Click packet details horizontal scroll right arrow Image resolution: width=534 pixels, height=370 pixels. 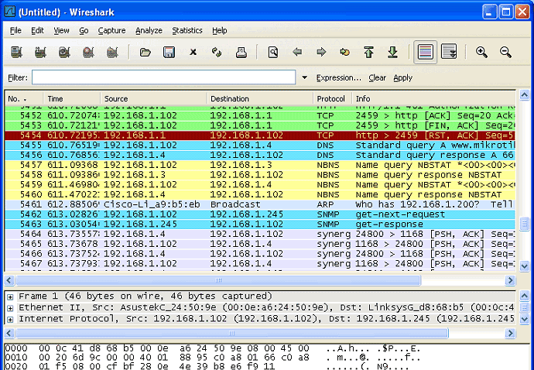coord(510,333)
